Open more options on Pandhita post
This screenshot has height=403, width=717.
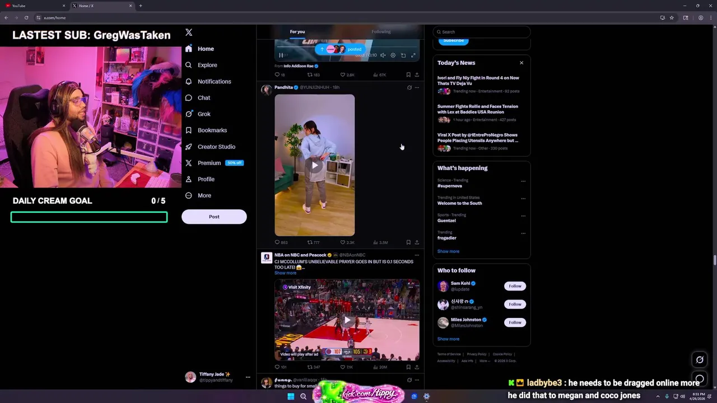coord(417,87)
